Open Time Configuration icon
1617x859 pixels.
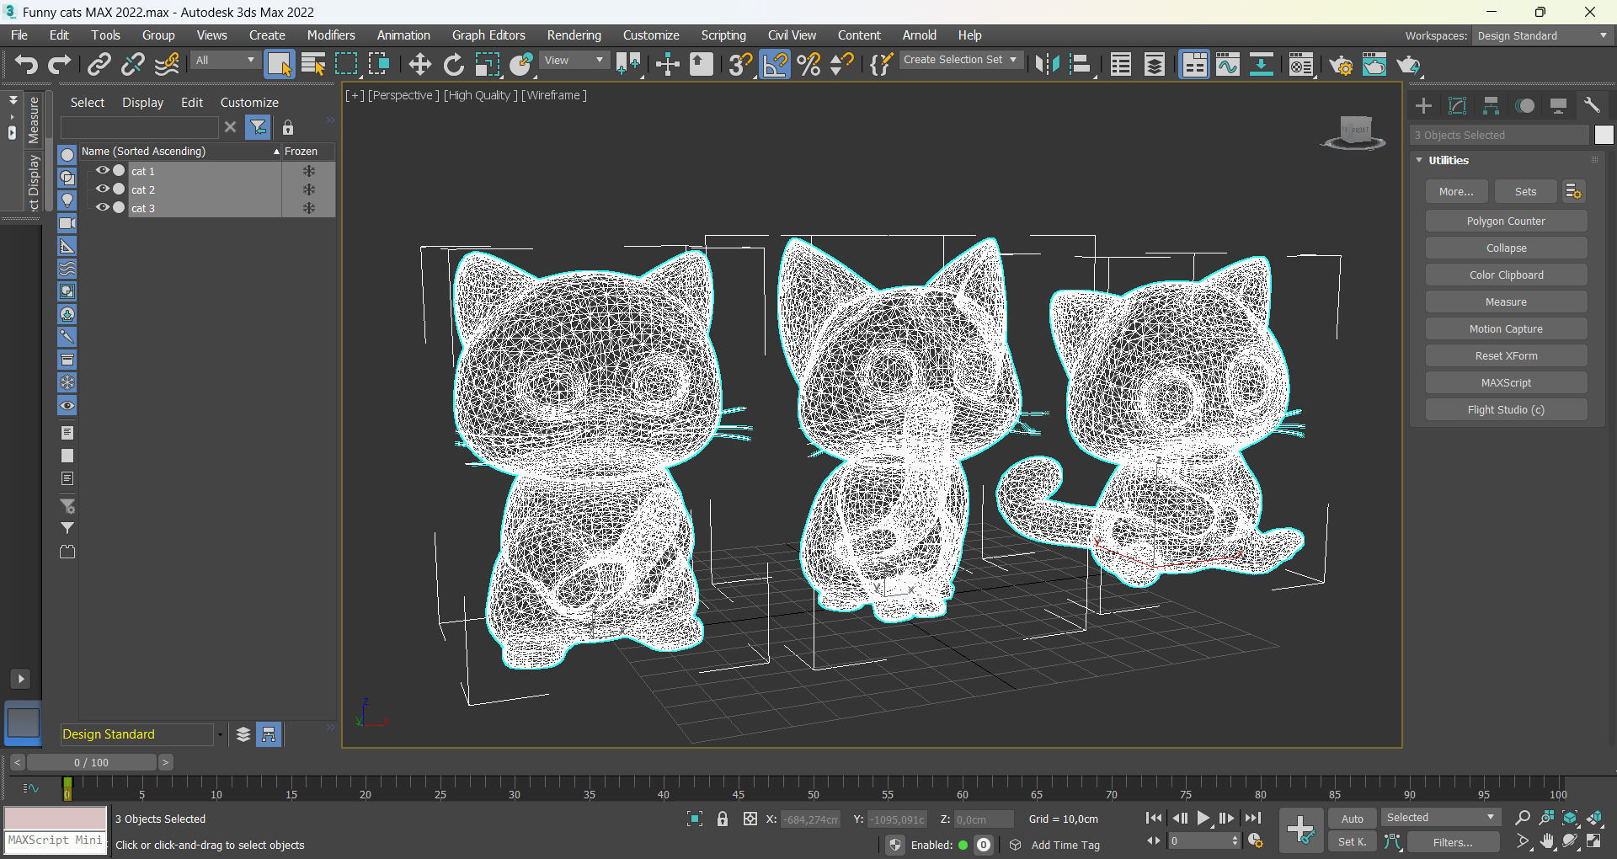click(1256, 841)
